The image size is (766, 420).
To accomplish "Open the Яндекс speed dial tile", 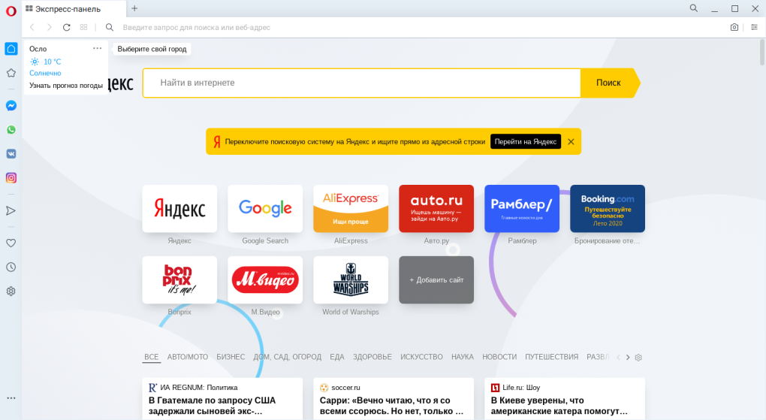I will click(x=179, y=209).
